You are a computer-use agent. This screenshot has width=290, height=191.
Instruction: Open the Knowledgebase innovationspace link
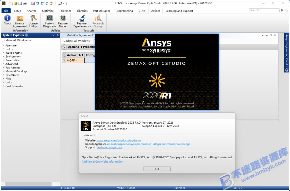(x=148, y=144)
